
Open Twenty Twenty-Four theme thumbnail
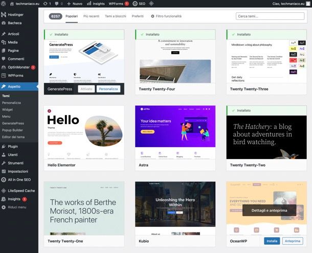(x=175, y=61)
